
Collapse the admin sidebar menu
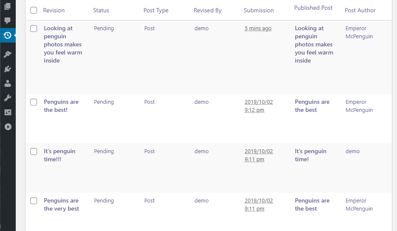pyautogui.click(x=8, y=127)
